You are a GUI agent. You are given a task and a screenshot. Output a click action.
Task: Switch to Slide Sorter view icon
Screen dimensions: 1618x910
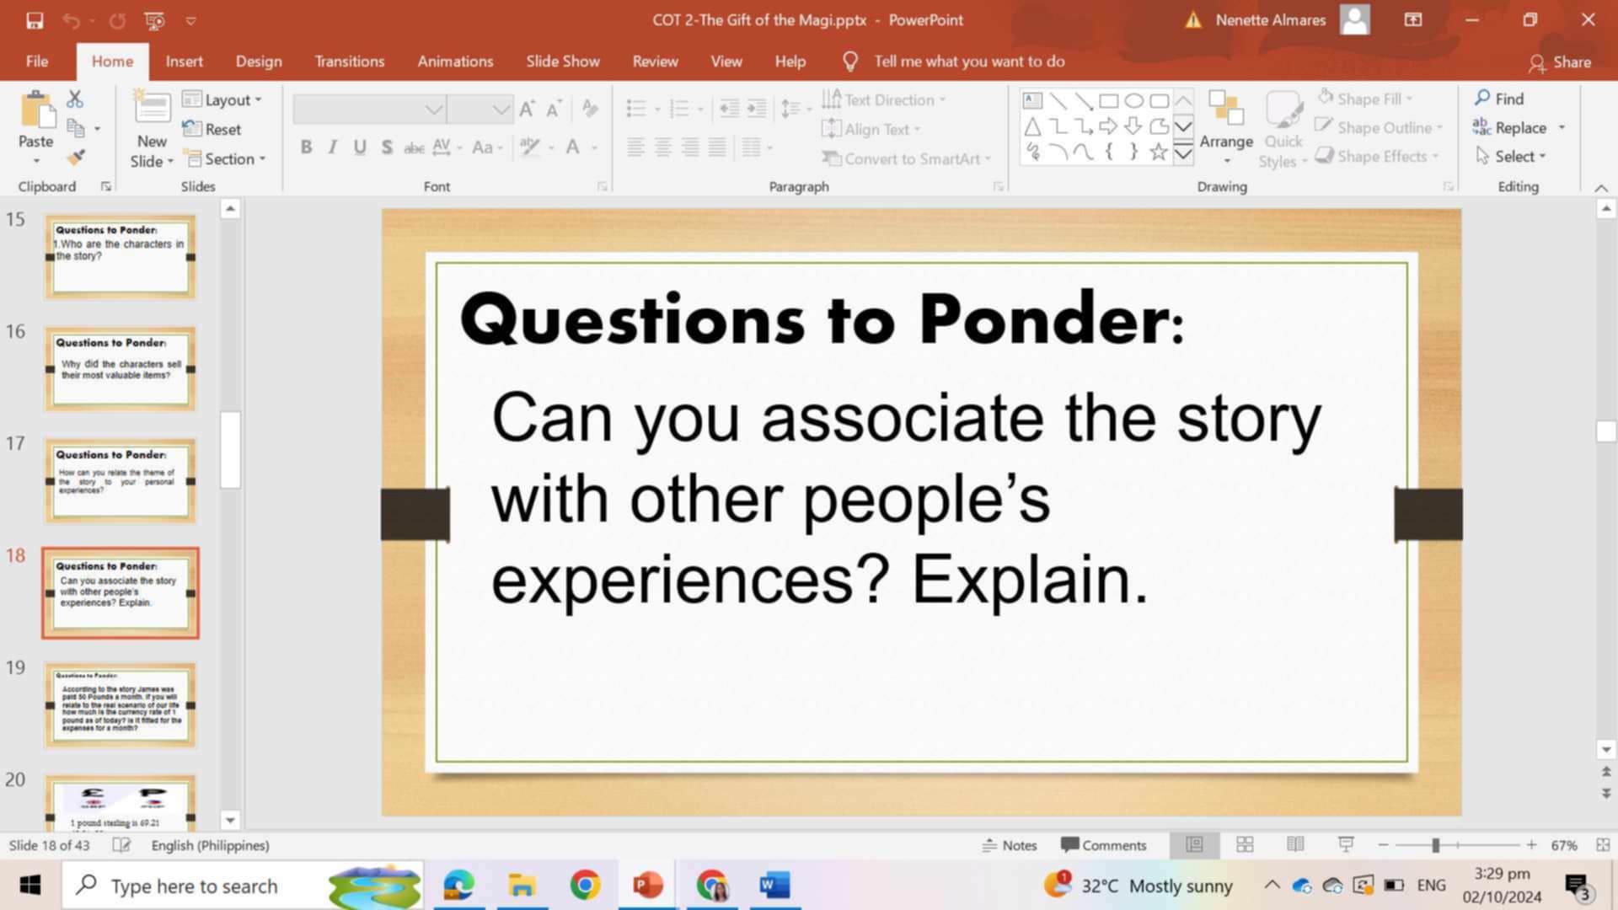[1245, 844]
